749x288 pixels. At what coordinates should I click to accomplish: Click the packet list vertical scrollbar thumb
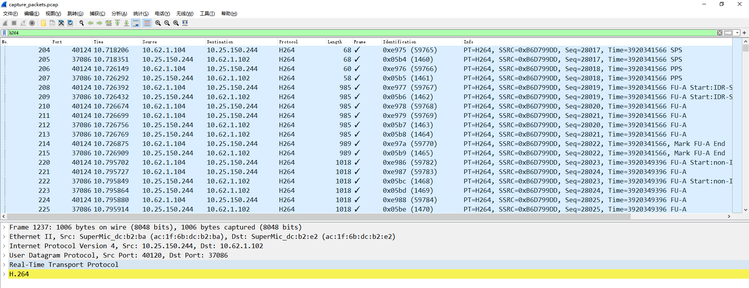[x=745, y=48]
